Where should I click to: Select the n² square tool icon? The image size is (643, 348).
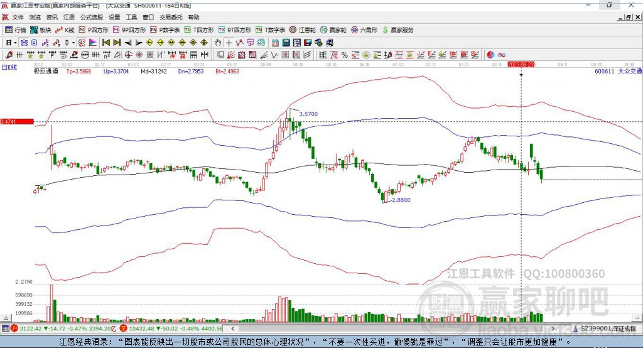coord(107,55)
